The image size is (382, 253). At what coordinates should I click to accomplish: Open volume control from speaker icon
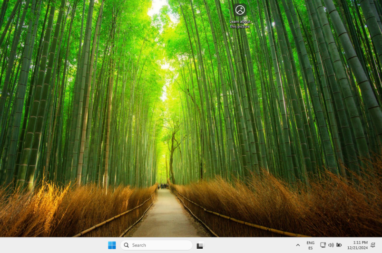[331, 245]
